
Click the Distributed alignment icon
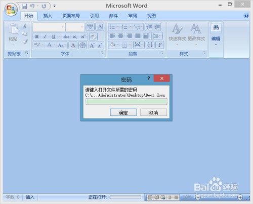pyautogui.click(x=146, y=36)
